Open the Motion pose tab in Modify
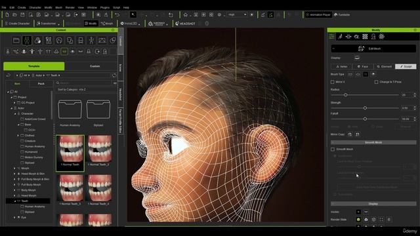Image resolution: width=420 pixels, height=236 pixels. point(340,37)
